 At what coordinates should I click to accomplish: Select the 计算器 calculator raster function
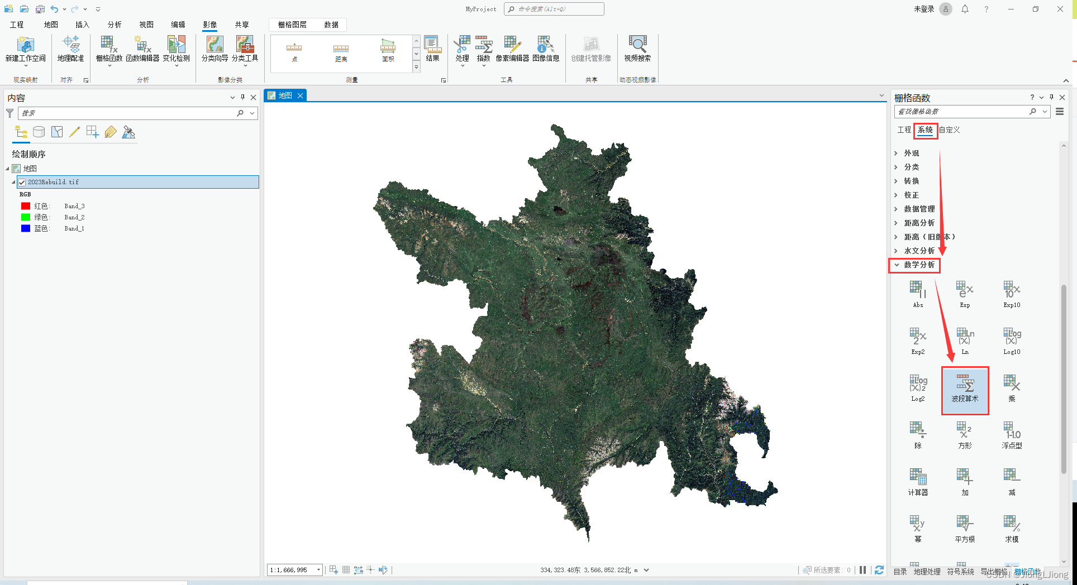click(x=918, y=482)
